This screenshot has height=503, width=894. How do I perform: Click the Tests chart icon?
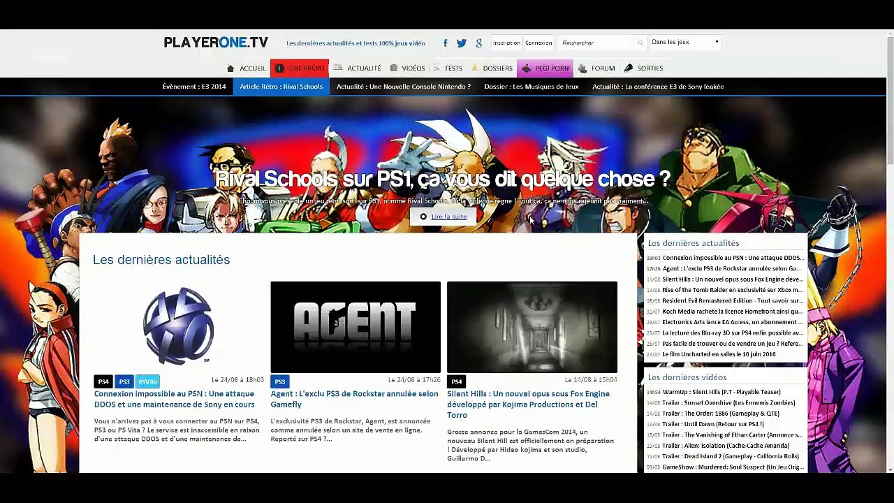(x=437, y=68)
